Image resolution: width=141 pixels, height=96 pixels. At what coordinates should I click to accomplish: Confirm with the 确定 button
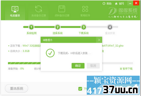pyautogui.click(x=78, y=66)
